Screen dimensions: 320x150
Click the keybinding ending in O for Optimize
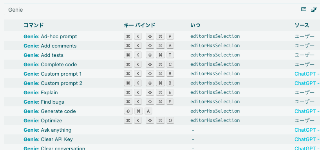coord(149,120)
